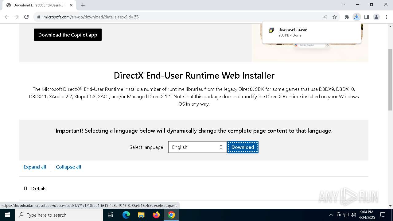Open File Explorer from taskbar
This screenshot has width=393, height=221.
click(141, 215)
